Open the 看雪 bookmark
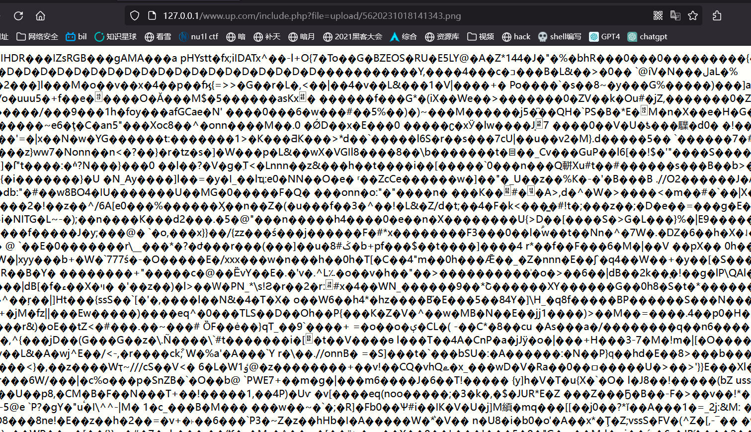Viewport: 751px width, 432px height. (x=158, y=37)
